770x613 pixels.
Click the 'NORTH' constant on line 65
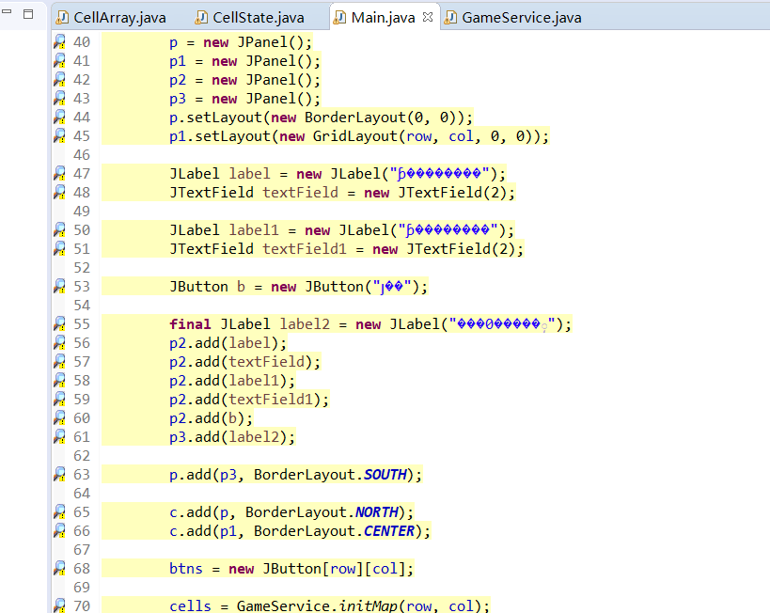coord(377,511)
